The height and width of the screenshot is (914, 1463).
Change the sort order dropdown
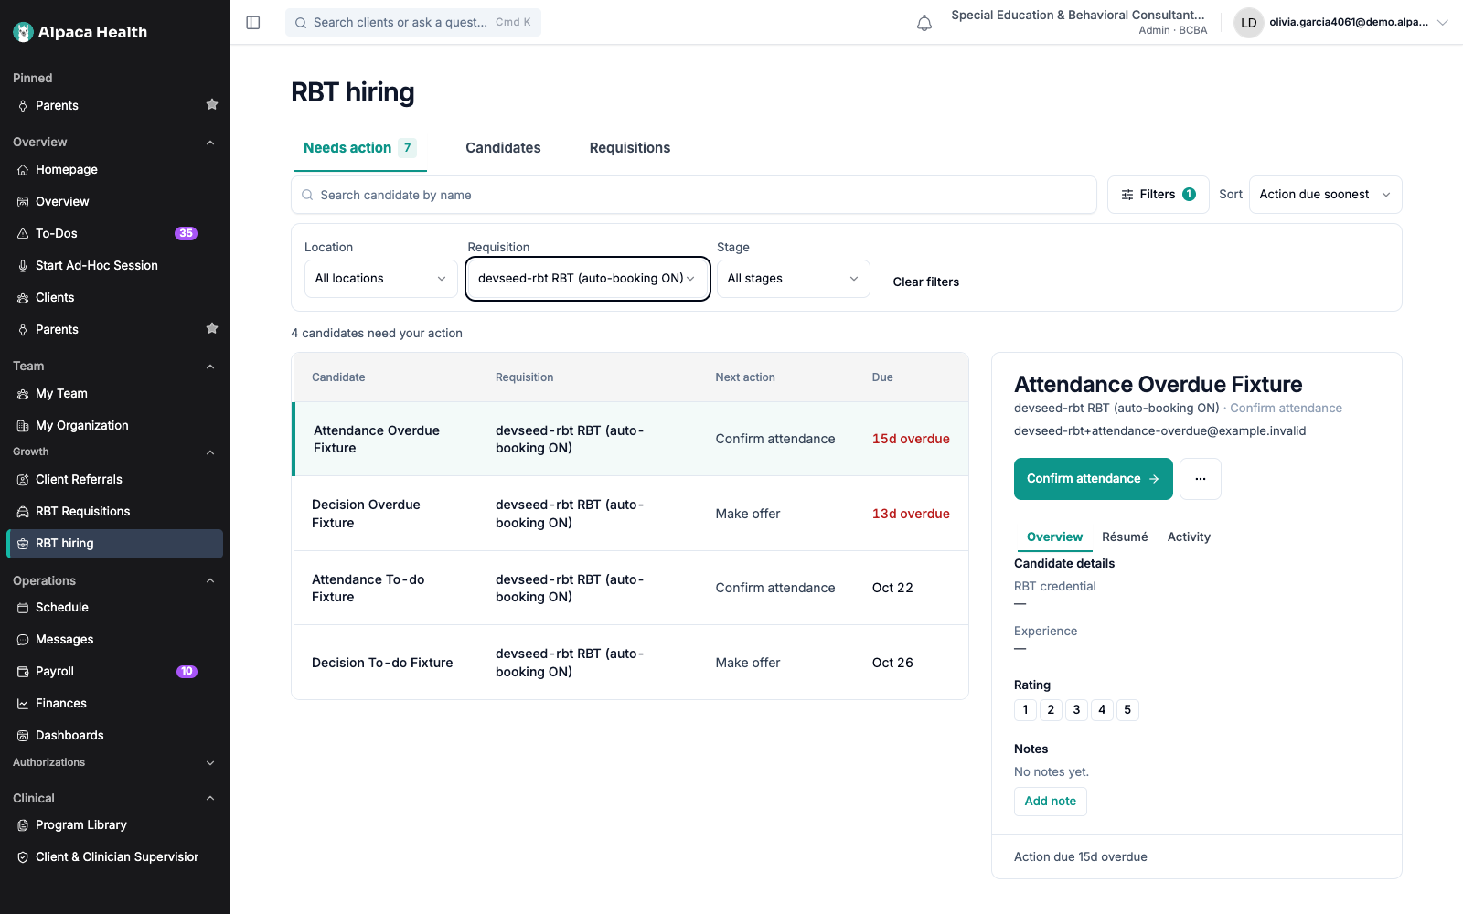tap(1325, 195)
